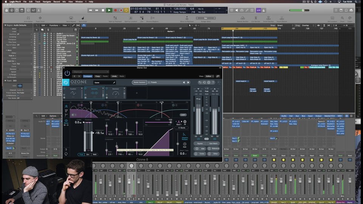363x204 pixels.
Task: Toggle the purple count-in 1234 button
Action: pyautogui.click(x=258, y=10)
